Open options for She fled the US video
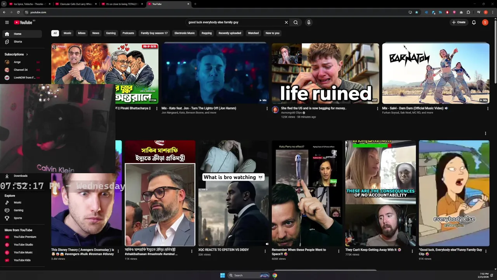497x280 pixels. coord(377,108)
